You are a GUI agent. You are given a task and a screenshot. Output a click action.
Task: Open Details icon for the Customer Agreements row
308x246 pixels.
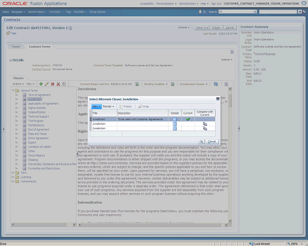point(175,119)
